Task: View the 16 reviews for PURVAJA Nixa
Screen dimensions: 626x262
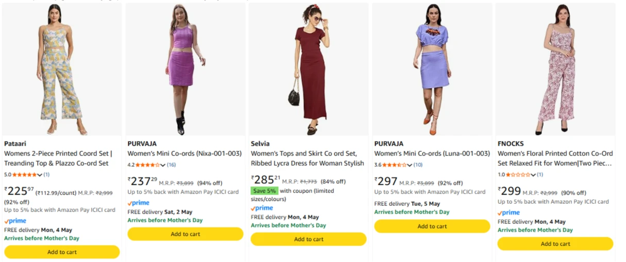Action: click(x=171, y=165)
